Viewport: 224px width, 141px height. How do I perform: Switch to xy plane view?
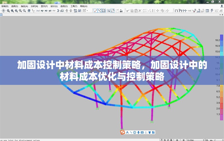tap(42, 11)
